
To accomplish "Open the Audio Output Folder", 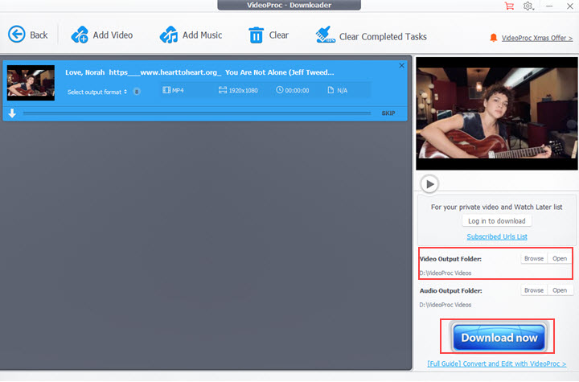I will tap(560, 290).
